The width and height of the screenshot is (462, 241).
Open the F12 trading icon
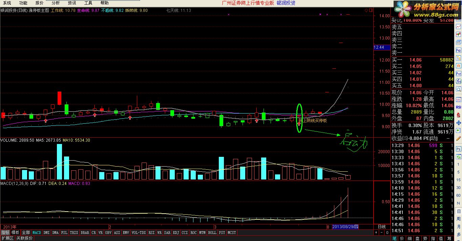point(459,73)
